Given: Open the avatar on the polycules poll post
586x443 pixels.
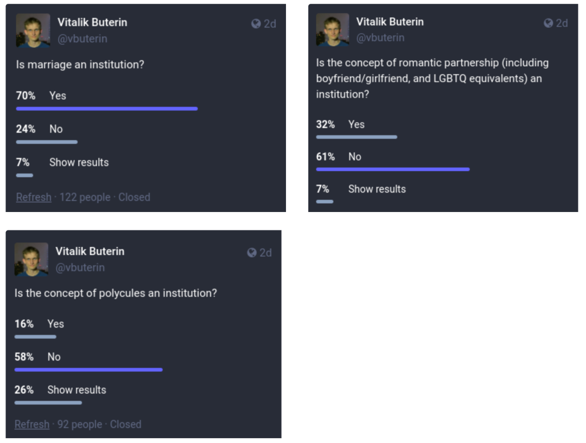Looking at the screenshot, I should tap(31, 260).
